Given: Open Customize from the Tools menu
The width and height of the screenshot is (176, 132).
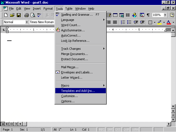Looking at the screenshot, I should 81,96.
